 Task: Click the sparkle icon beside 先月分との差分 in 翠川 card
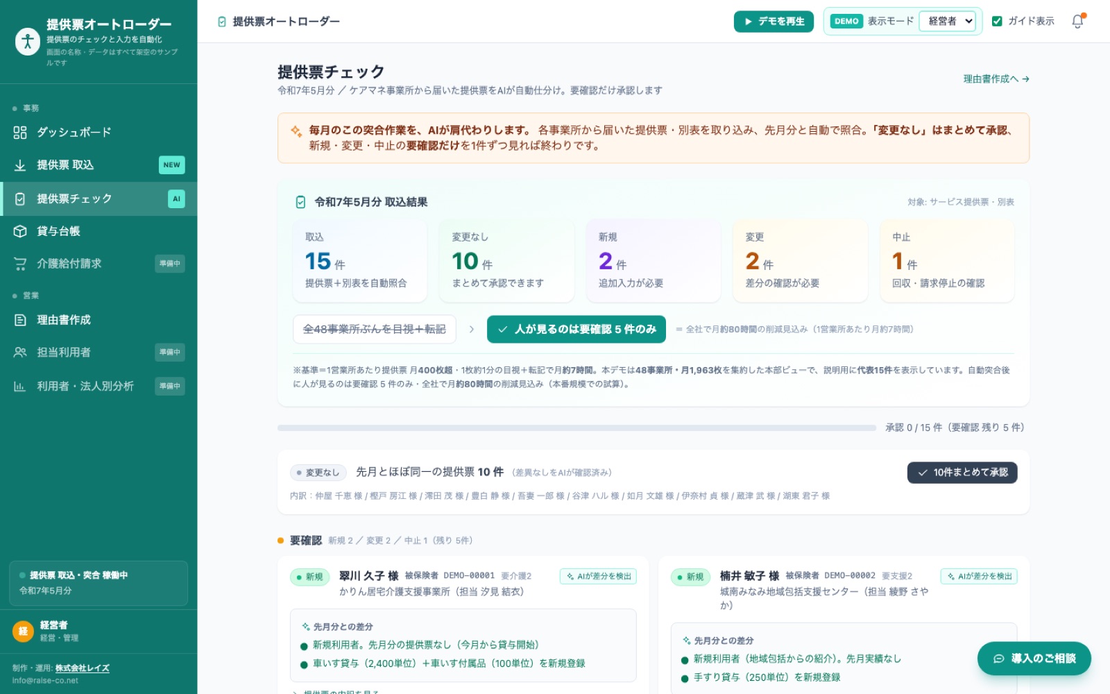coord(306,627)
